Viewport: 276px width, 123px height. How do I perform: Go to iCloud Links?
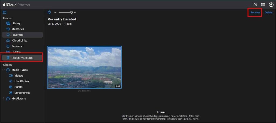point(19,41)
